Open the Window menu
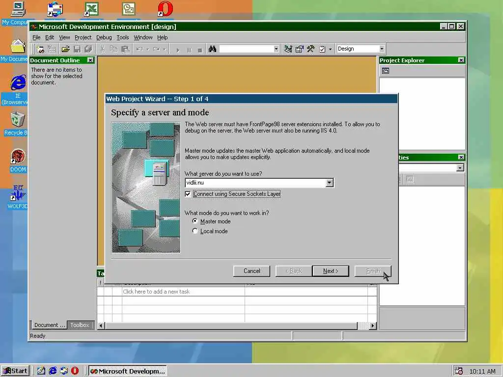Screen dimensions: 503x377 143,37
